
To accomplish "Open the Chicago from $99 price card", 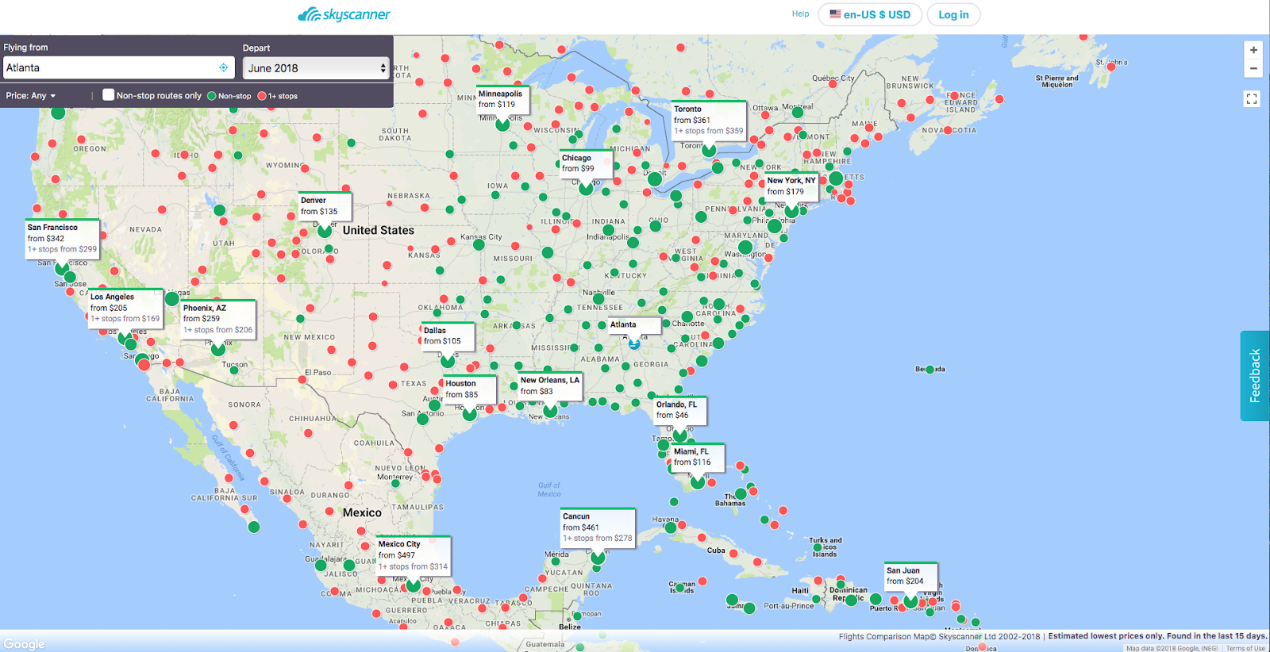I will (x=586, y=163).
